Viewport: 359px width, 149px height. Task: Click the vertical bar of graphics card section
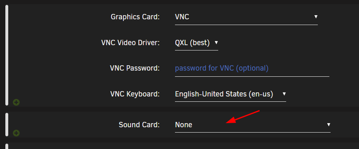7,55
